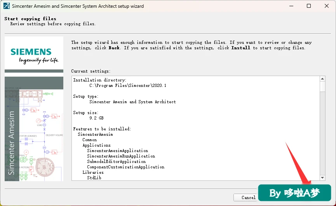Viewport: 336px width, 206px height.
Task: Click the window resize grip in the corner
Action: [333, 203]
